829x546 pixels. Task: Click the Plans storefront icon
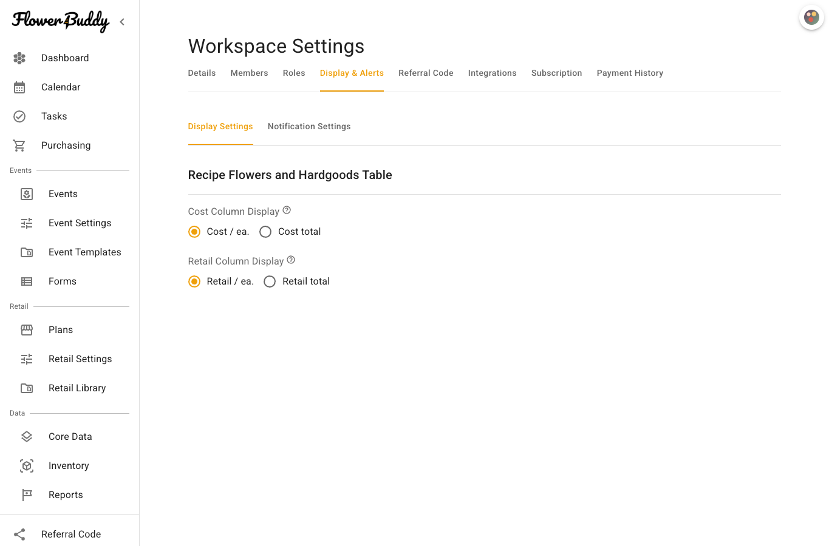pos(27,330)
